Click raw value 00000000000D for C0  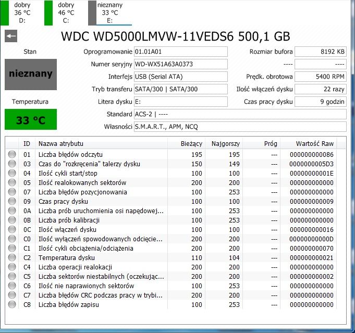311,239
